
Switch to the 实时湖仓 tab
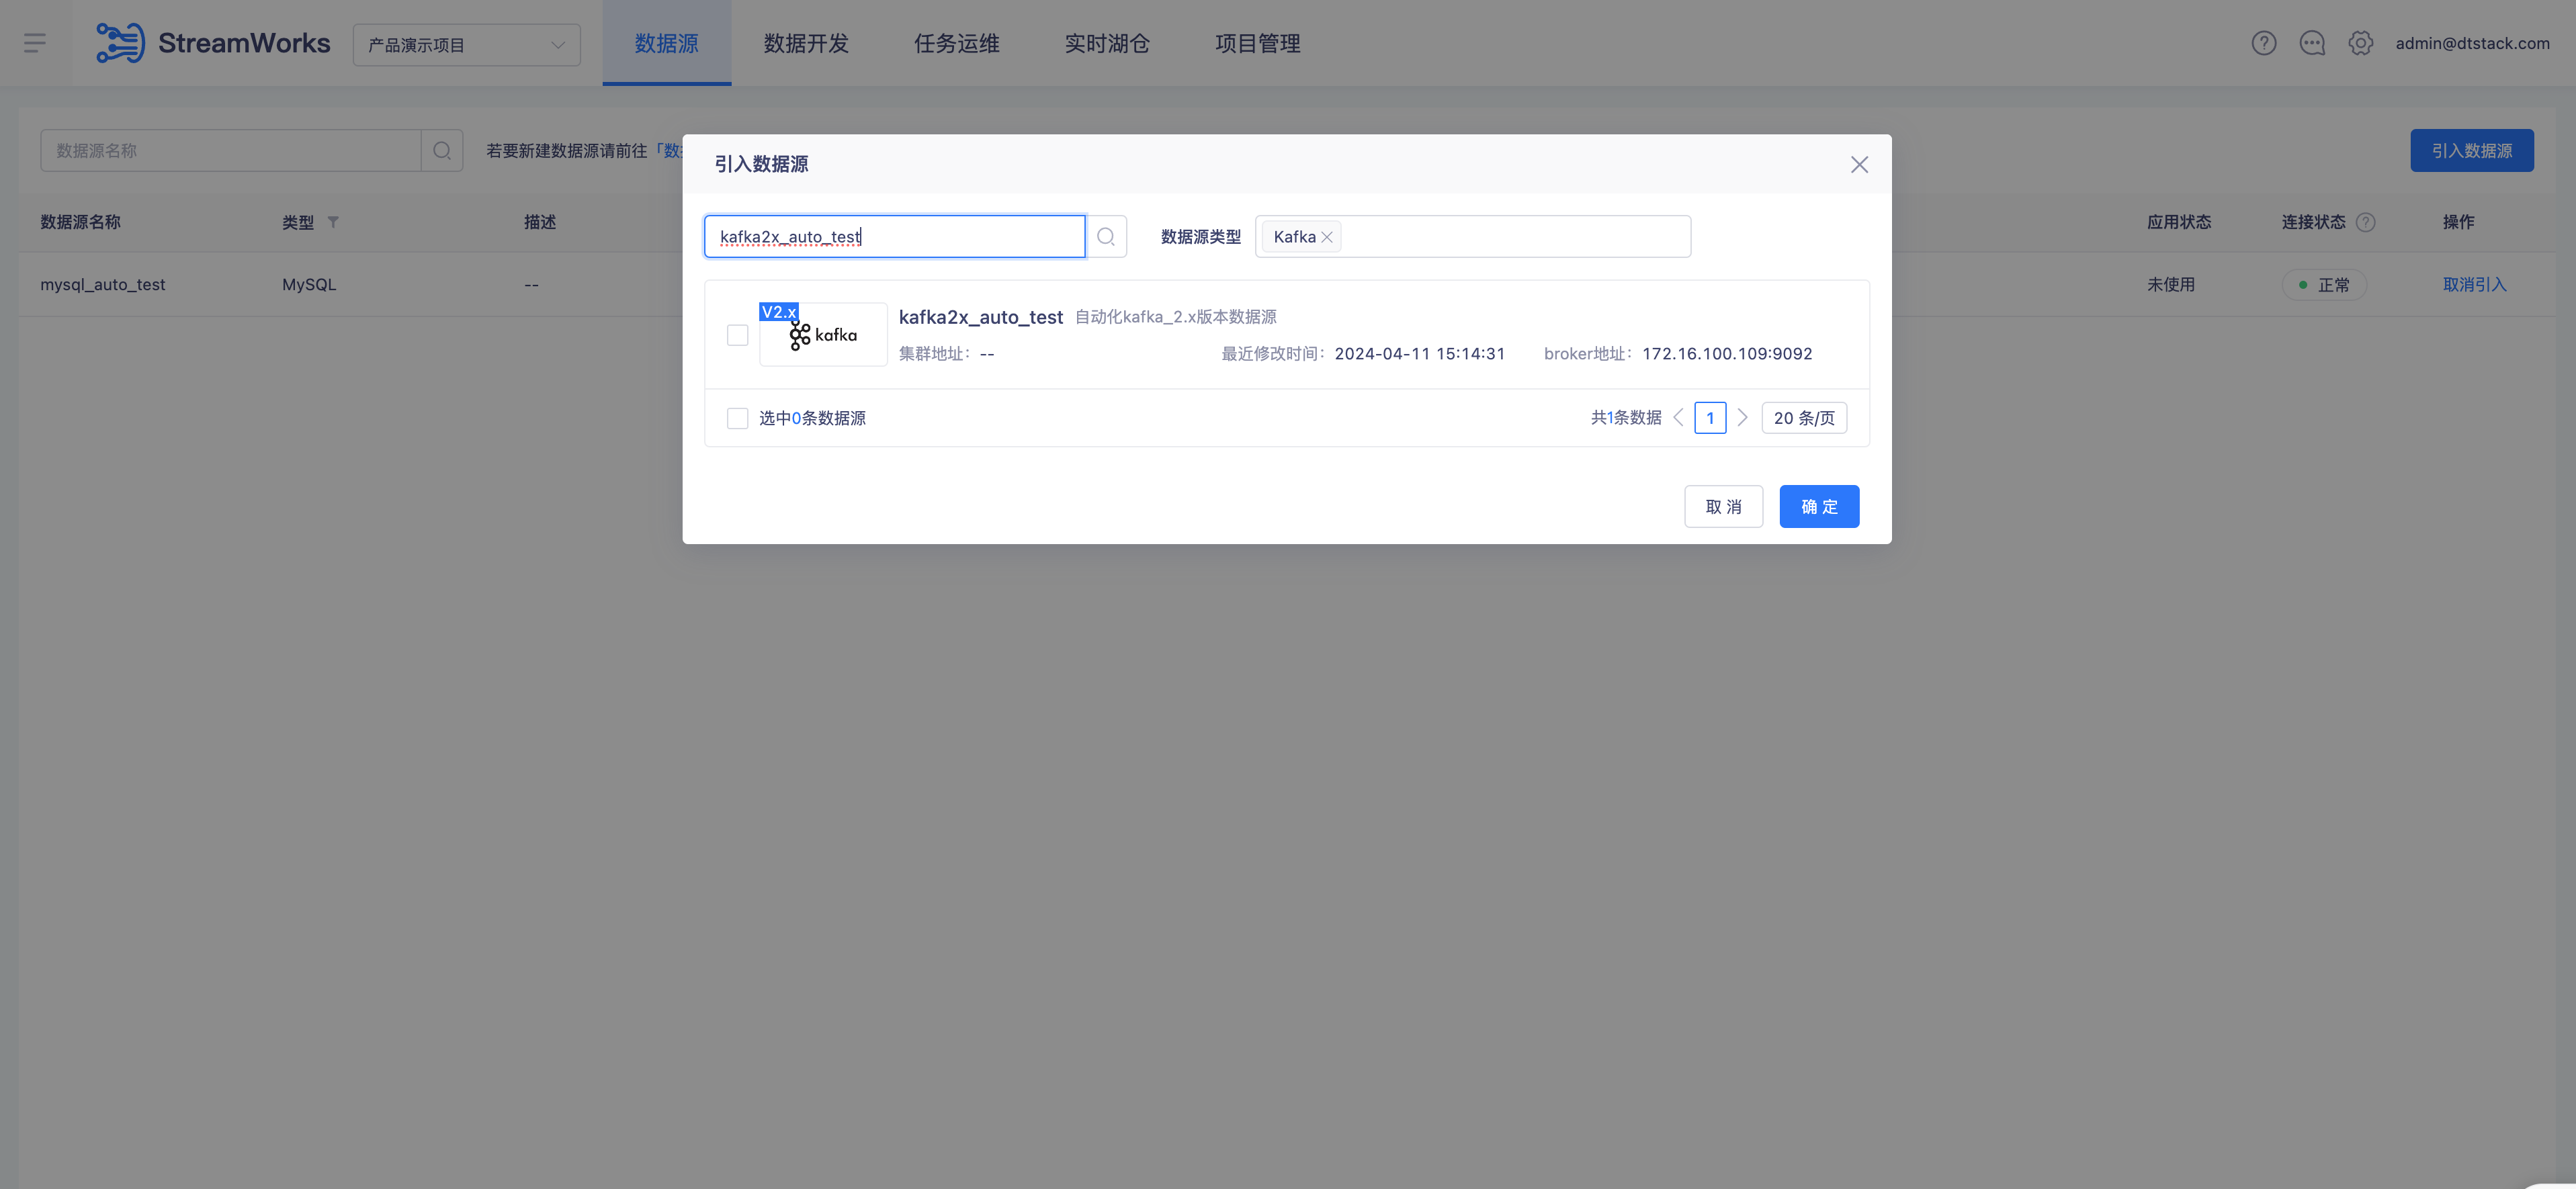point(1107,43)
